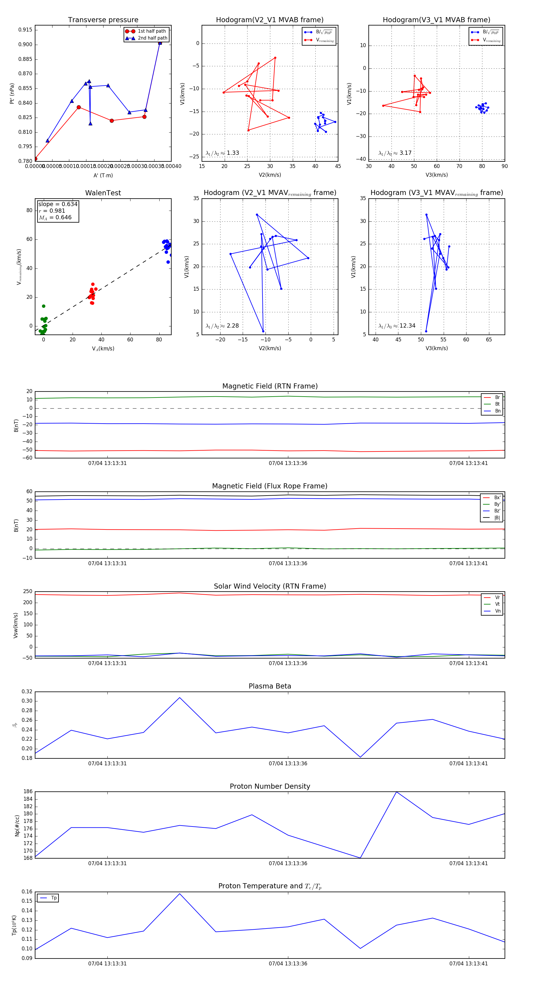Click the λ1/λ2 ≈ 1.33 annotation
Image resolution: width=540 pixels, height=990 pixels.
coord(222,153)
